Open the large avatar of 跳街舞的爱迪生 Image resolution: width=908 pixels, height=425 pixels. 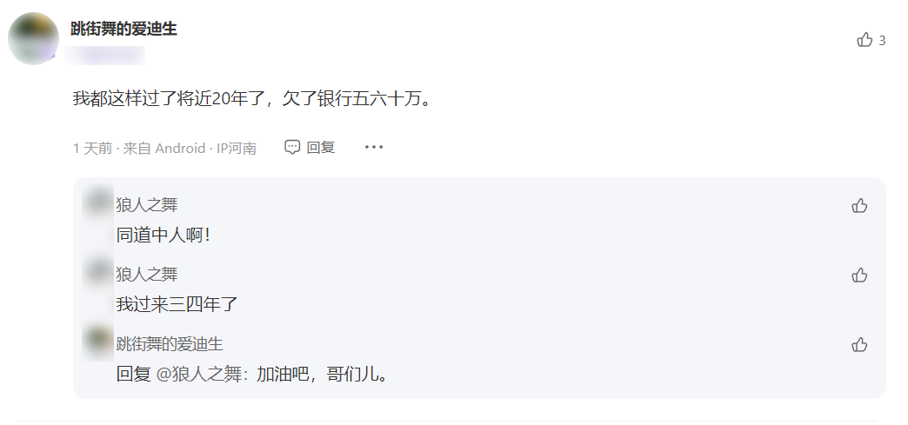pos(33,38)
